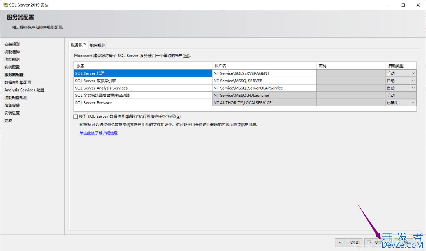This screenshot has height=251, width=426.
Task: Select the SQL Server Browser service row
Action: (143, 103)
